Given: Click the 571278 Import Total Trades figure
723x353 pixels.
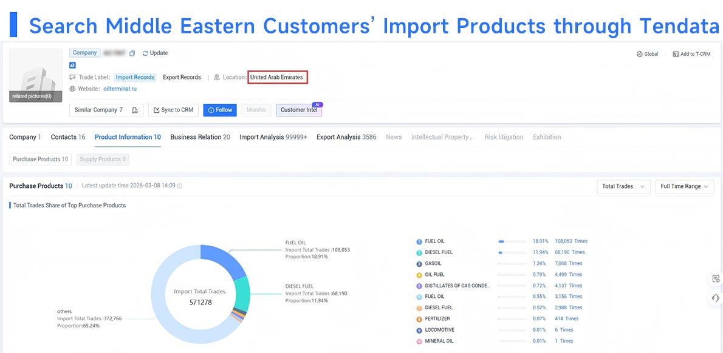Looking at the screenshot, I should pyautogui.click(x=200, y=303).
